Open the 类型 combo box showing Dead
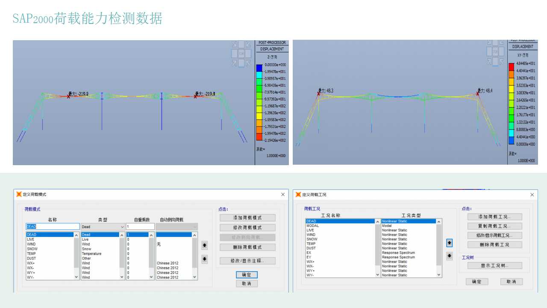 pos(103,227)
